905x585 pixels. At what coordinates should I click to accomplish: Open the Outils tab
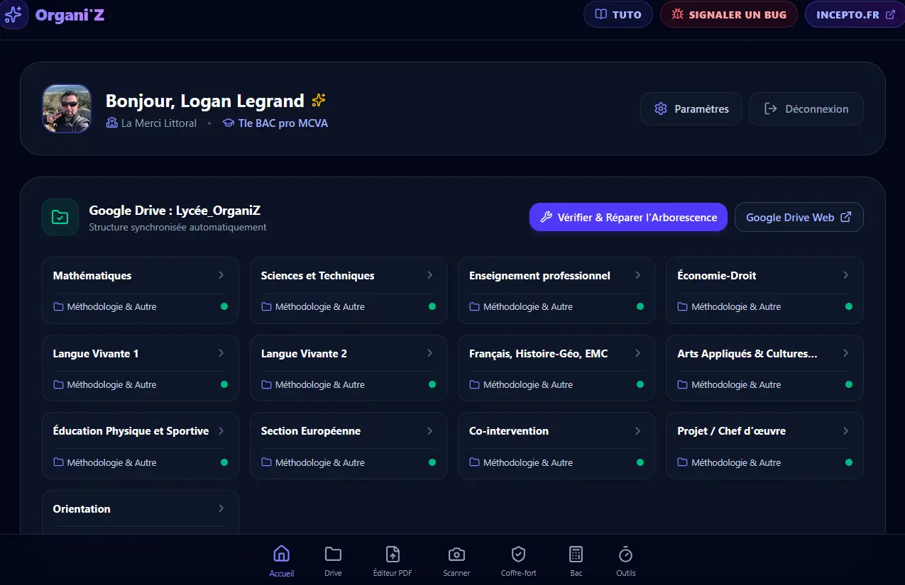click(625, 561)
